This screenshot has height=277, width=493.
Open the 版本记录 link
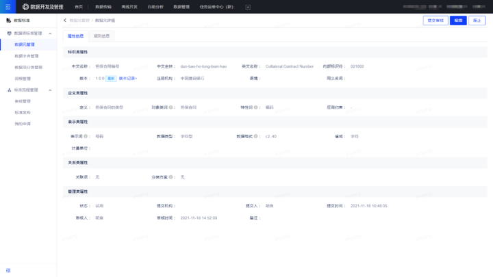coord(128,79)
